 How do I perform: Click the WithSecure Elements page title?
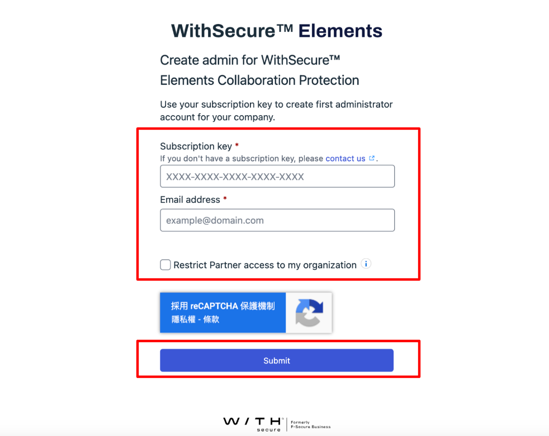coord(277,31)
